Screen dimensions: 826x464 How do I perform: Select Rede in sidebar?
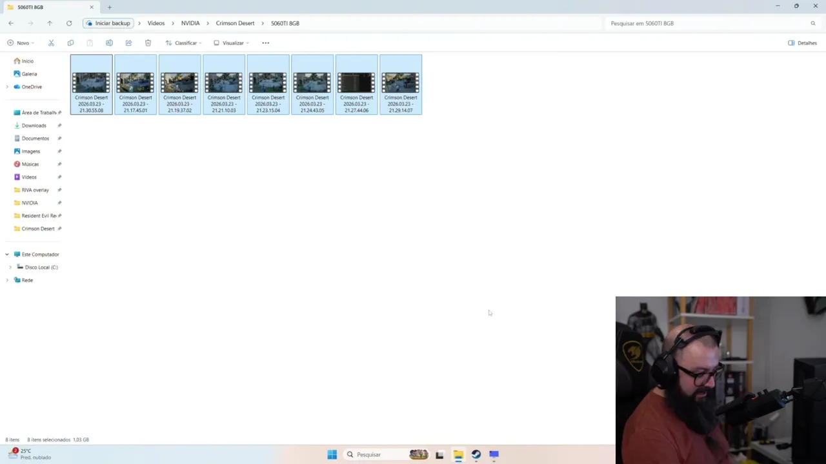click(27, 280)
